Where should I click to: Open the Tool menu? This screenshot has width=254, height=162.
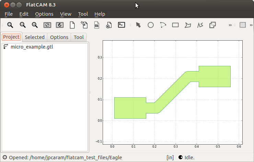pyautogui.click(x=83, y=14)
